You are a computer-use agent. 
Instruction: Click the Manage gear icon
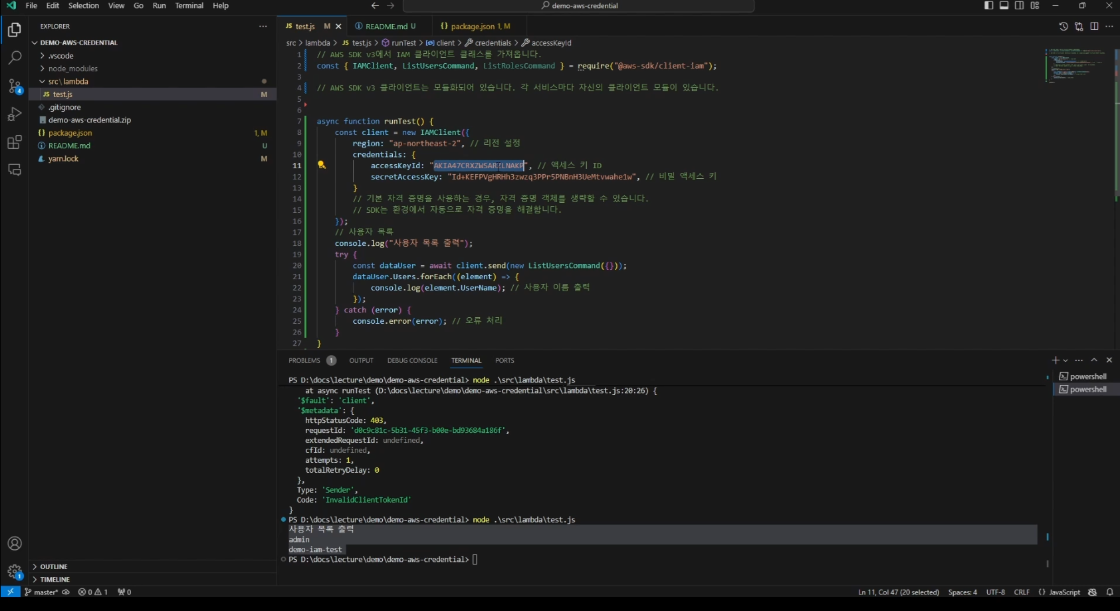(14, 572)
